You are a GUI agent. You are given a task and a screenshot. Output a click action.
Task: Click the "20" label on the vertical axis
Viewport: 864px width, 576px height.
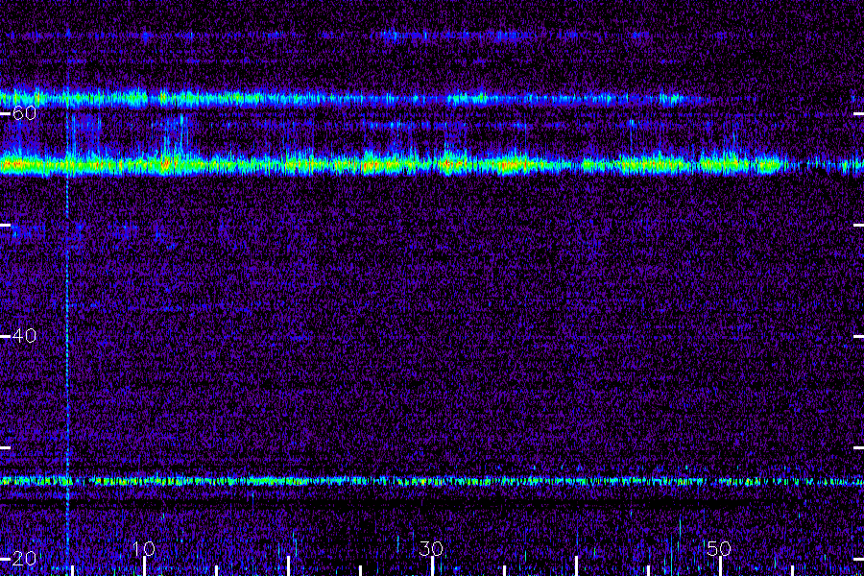[x=24, y=559]
